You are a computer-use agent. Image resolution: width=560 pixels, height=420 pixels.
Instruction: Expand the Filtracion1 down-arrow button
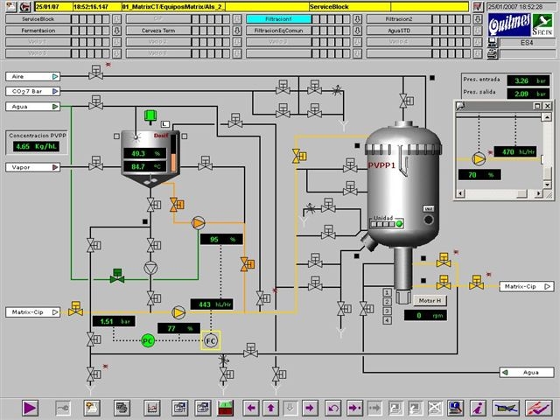coord(357,19)
